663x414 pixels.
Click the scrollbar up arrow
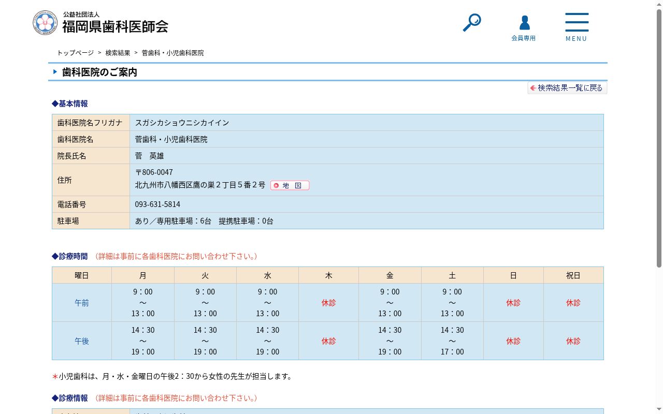click(x=659, y=4)
